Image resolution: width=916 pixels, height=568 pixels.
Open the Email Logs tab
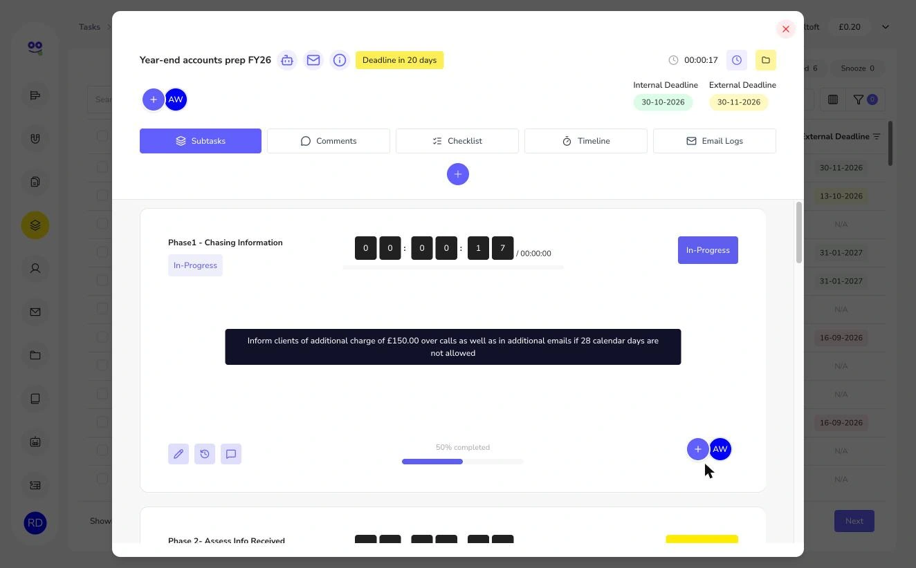[715, 141]
